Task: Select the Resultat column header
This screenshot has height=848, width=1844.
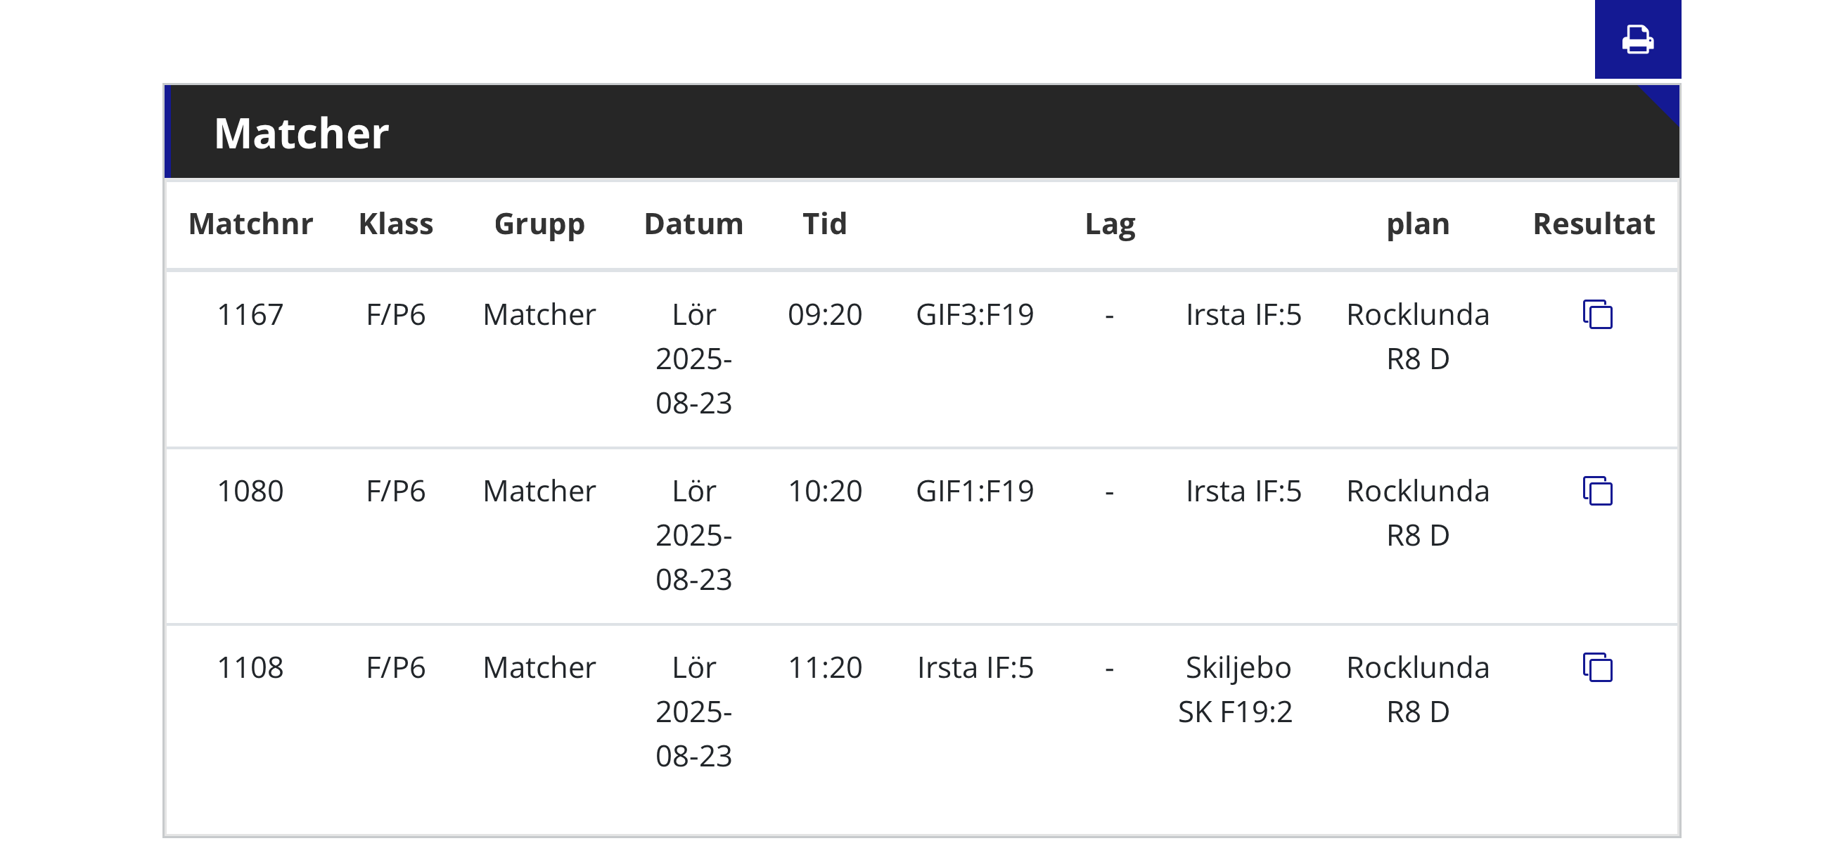Action: (x=1594, y=224)
